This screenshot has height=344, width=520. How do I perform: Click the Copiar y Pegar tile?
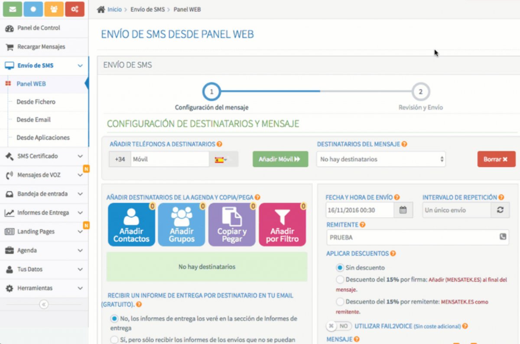click(232, 225)
